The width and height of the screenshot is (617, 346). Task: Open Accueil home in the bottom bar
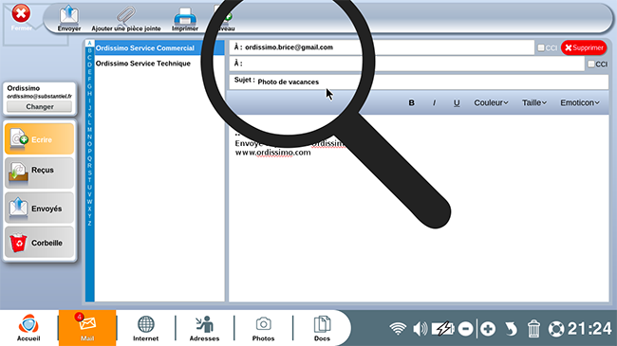28,328
